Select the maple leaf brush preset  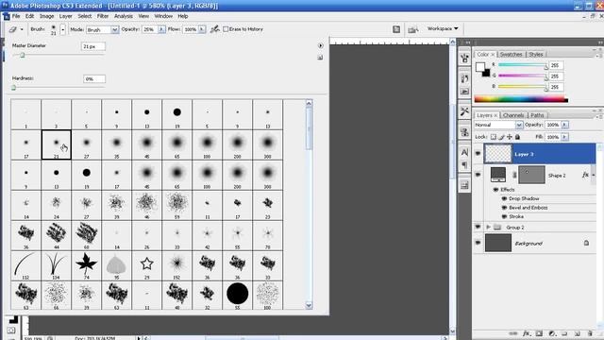point(86,266)
